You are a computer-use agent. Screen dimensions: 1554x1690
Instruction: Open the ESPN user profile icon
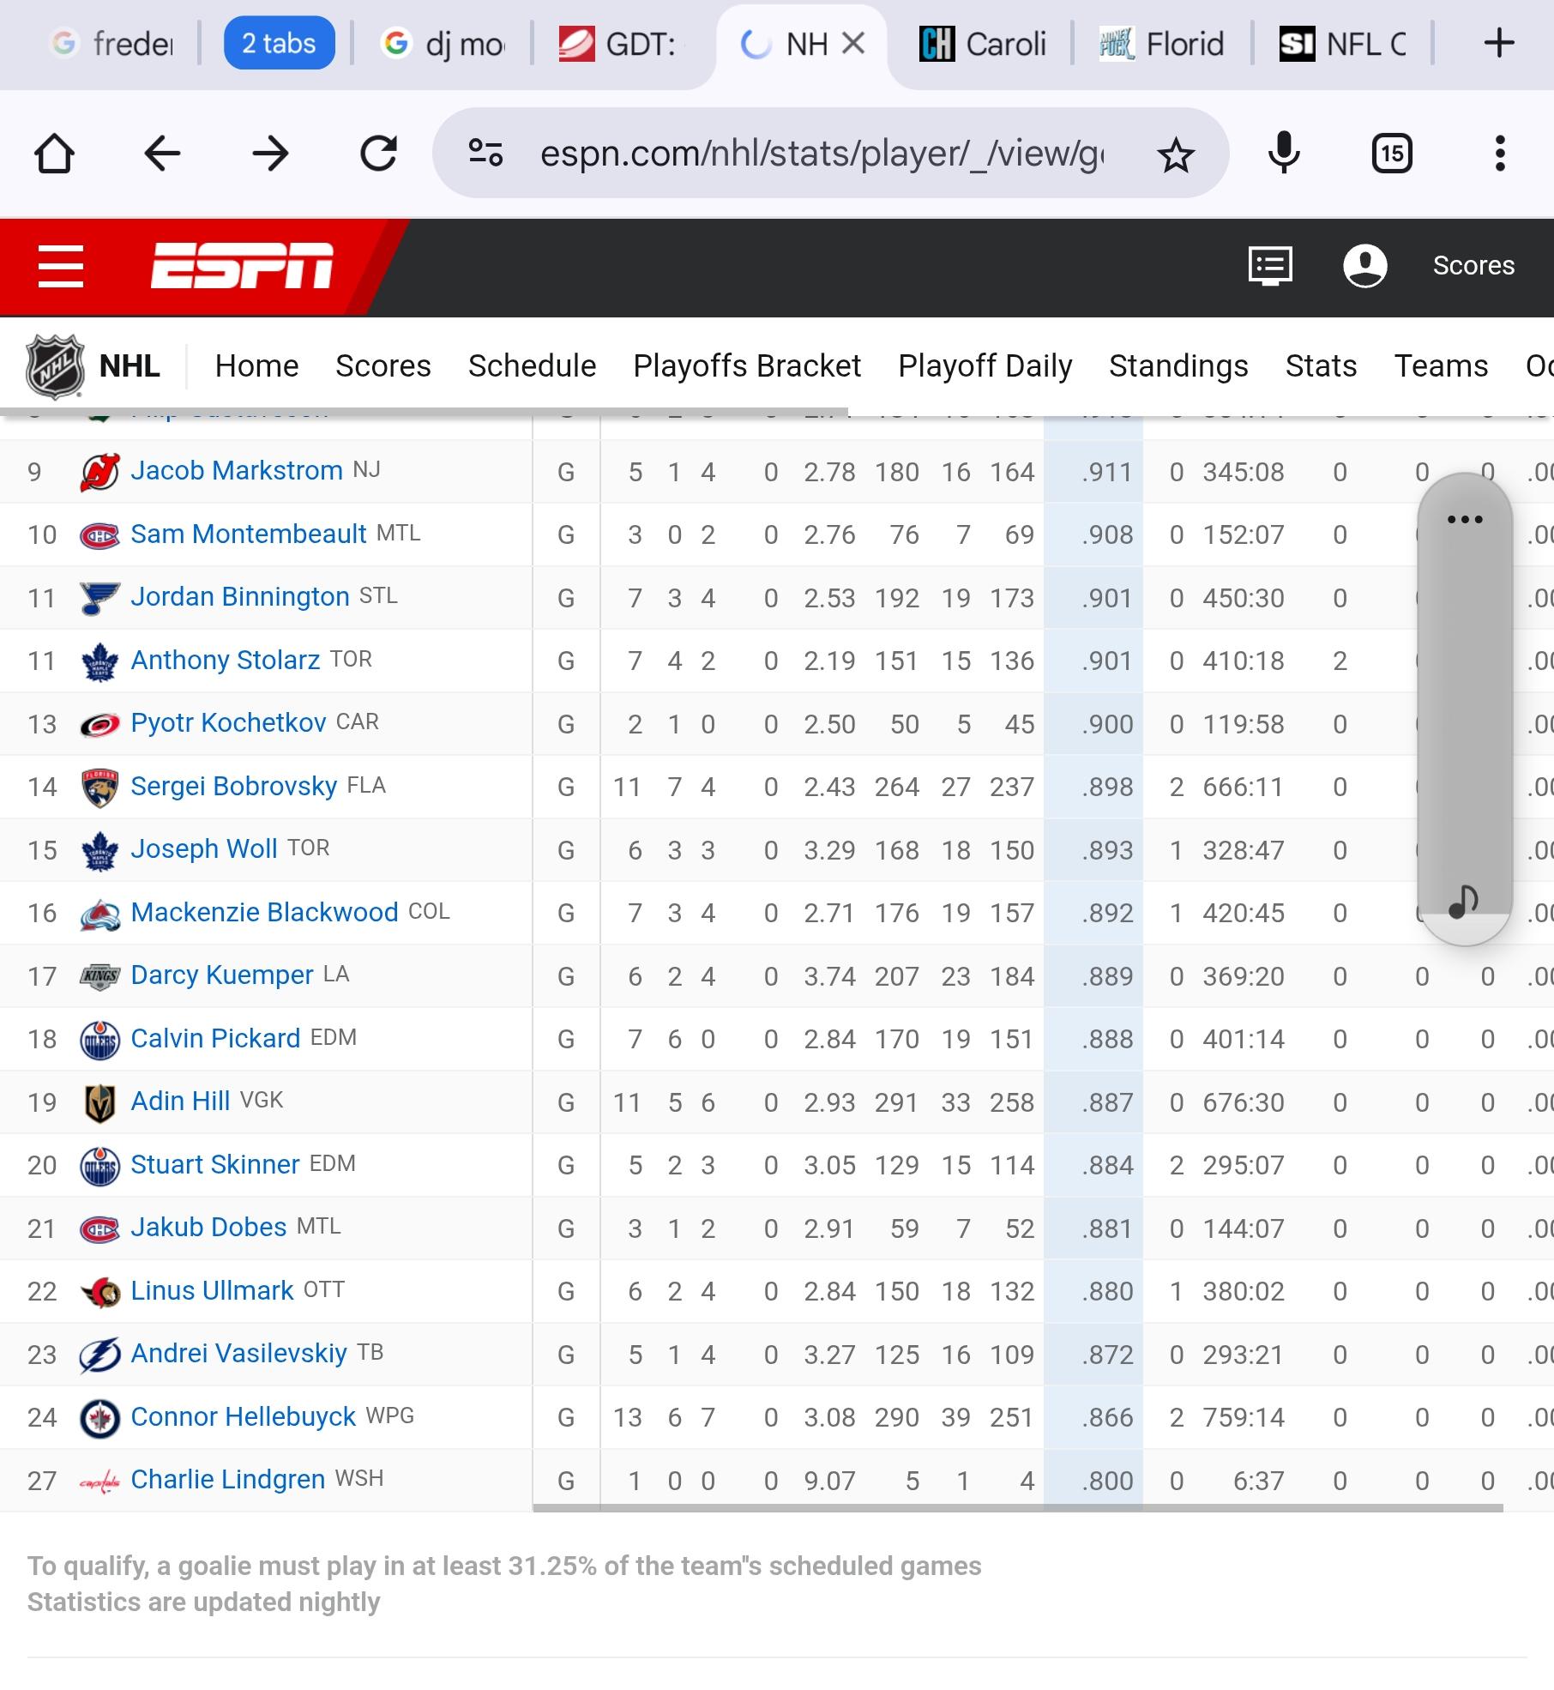pos(1364,266)
